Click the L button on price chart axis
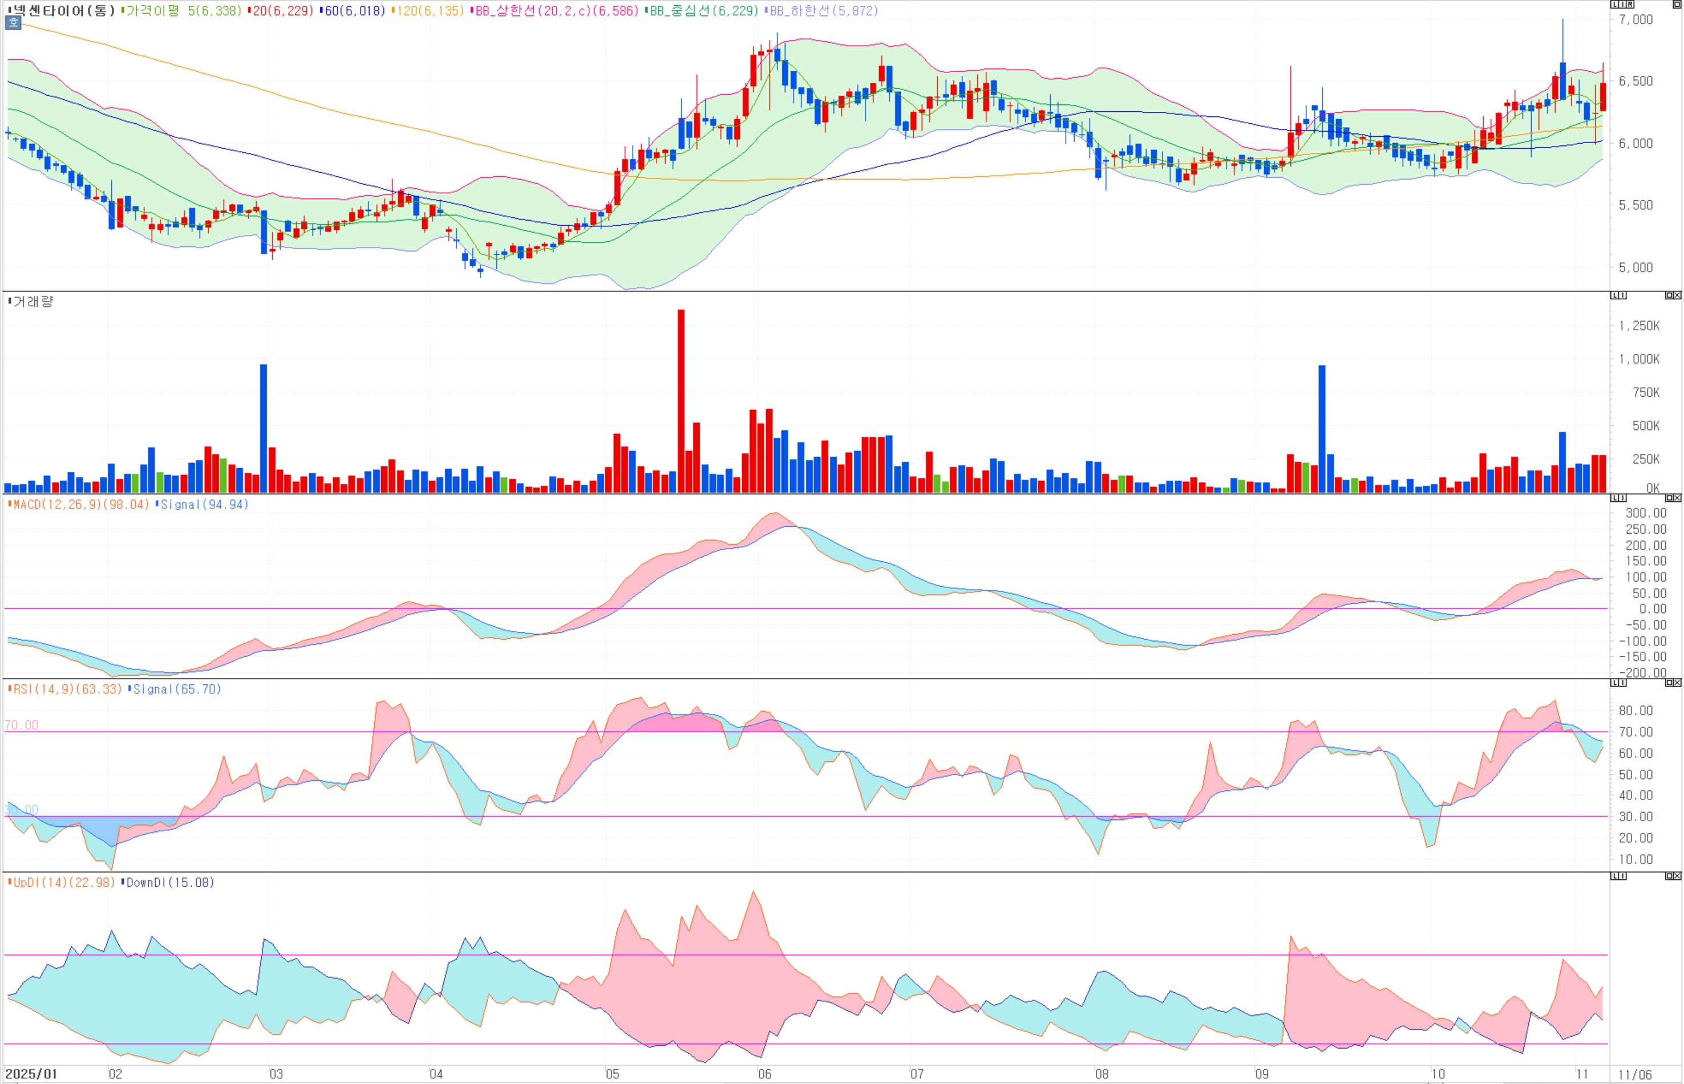The image size is (1684, 1084). (1615, 4)
